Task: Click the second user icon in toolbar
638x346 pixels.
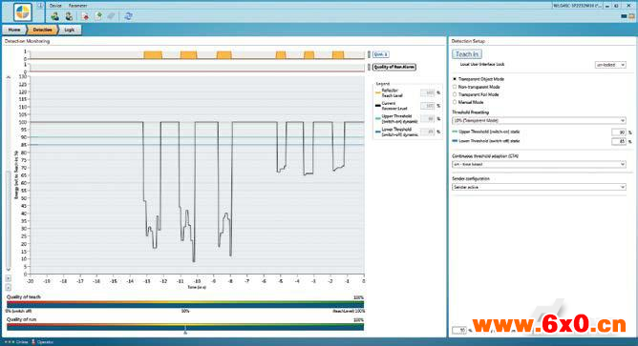Action: pyautogui.click(x=69, y=16)
